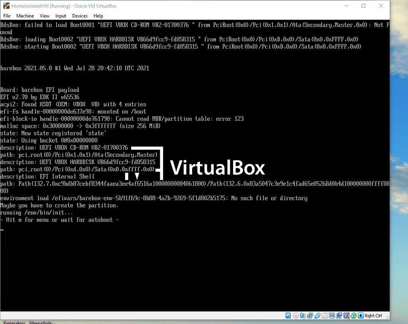Open the Devices menu
408x324 pixels.
pyautogui.click(x=80, y=16)
